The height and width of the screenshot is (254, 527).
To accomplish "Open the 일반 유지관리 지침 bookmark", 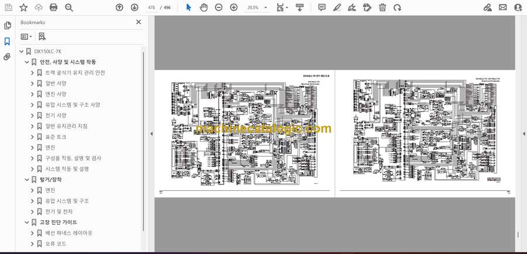I will pos(67,126).
